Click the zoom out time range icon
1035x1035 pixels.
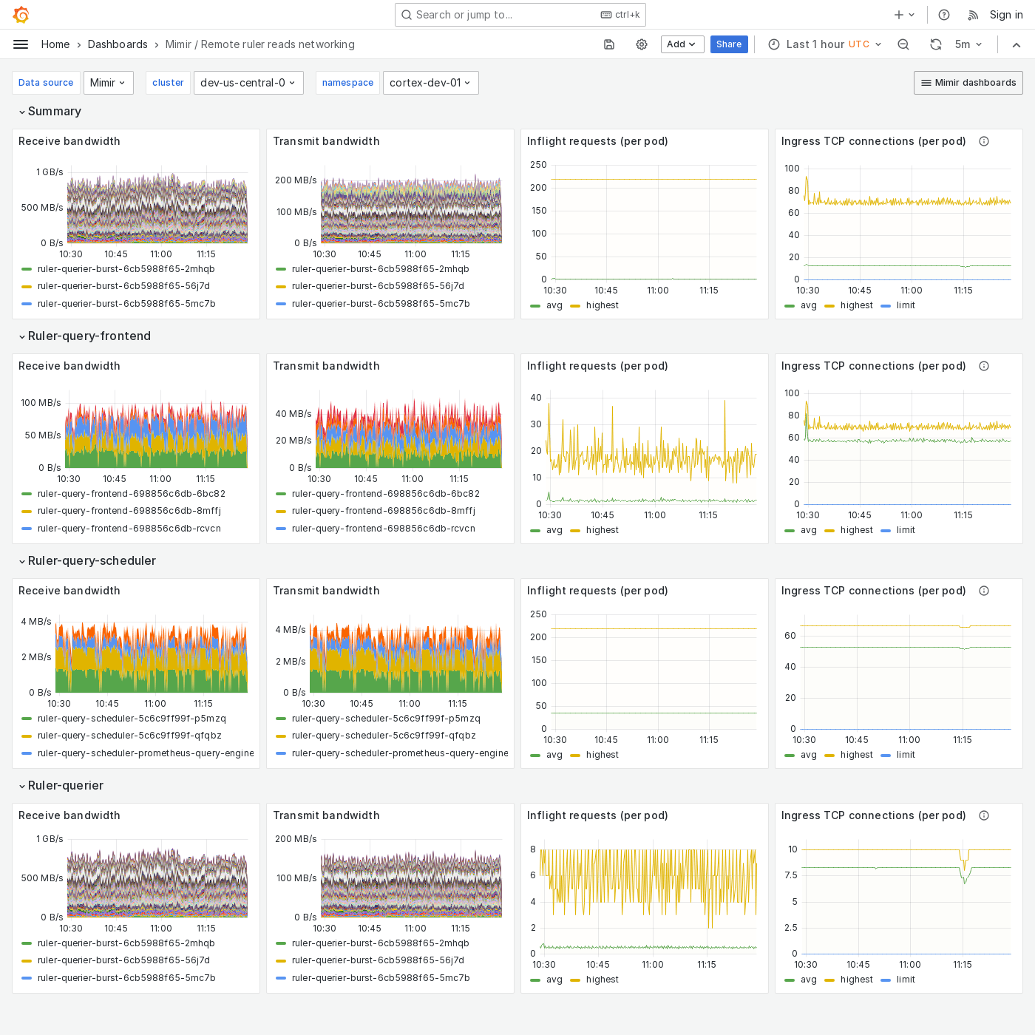click(903, 44)
